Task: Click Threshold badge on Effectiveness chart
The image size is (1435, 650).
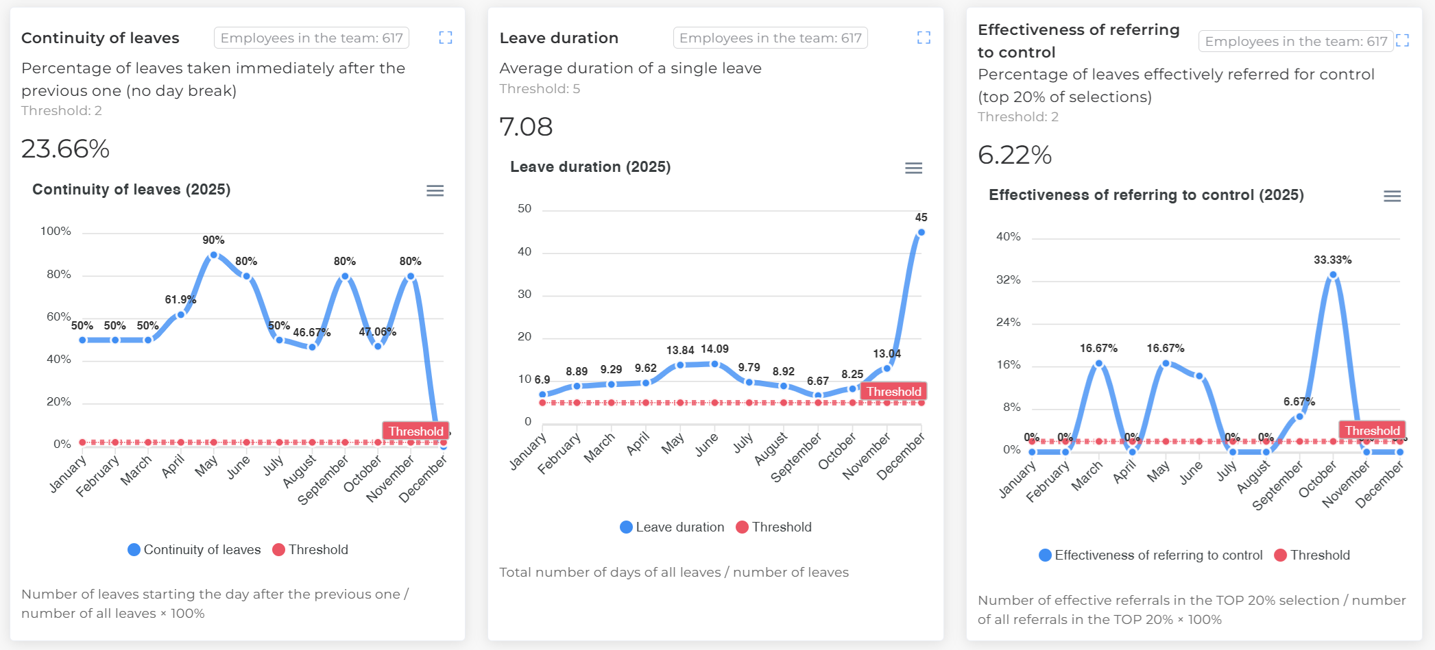Action: (1372, 430)
